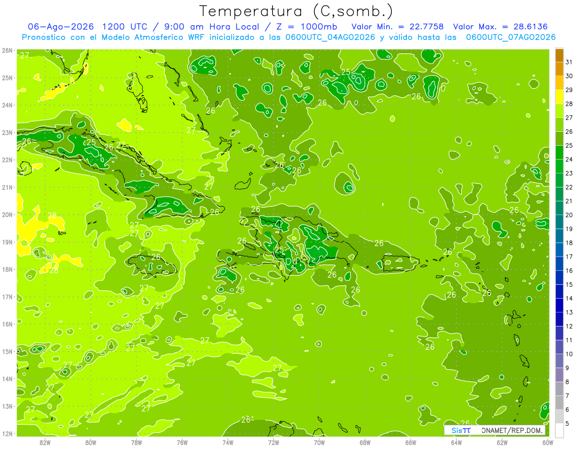Select the forecast date "06-Ago-2026"
Screen dimensions: 582x449
[x=60, y=26]
